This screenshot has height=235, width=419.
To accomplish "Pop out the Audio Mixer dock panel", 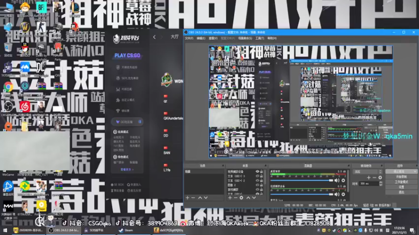I will 348,166.
